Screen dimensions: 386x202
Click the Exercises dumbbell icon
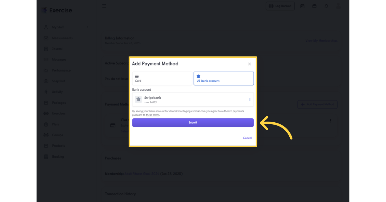[46, 114]
